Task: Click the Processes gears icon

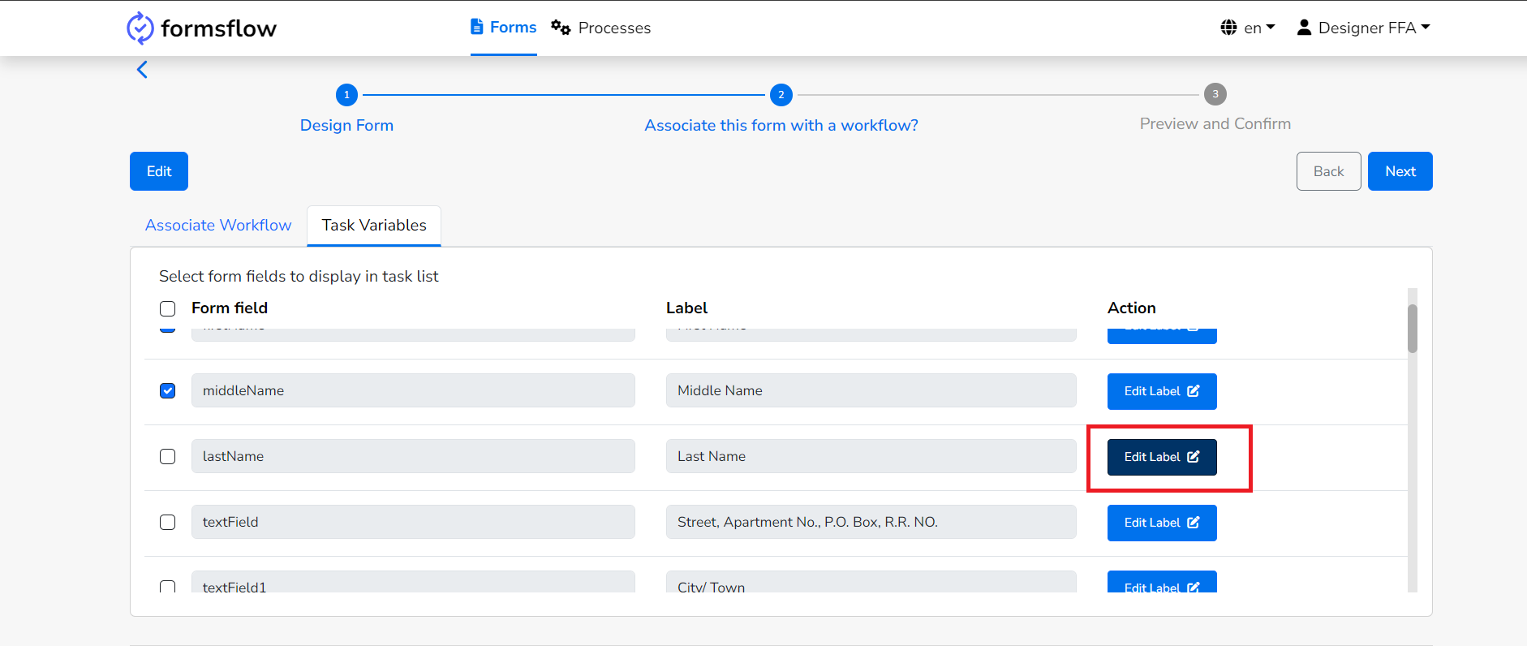Action: [x=561, y=28]
